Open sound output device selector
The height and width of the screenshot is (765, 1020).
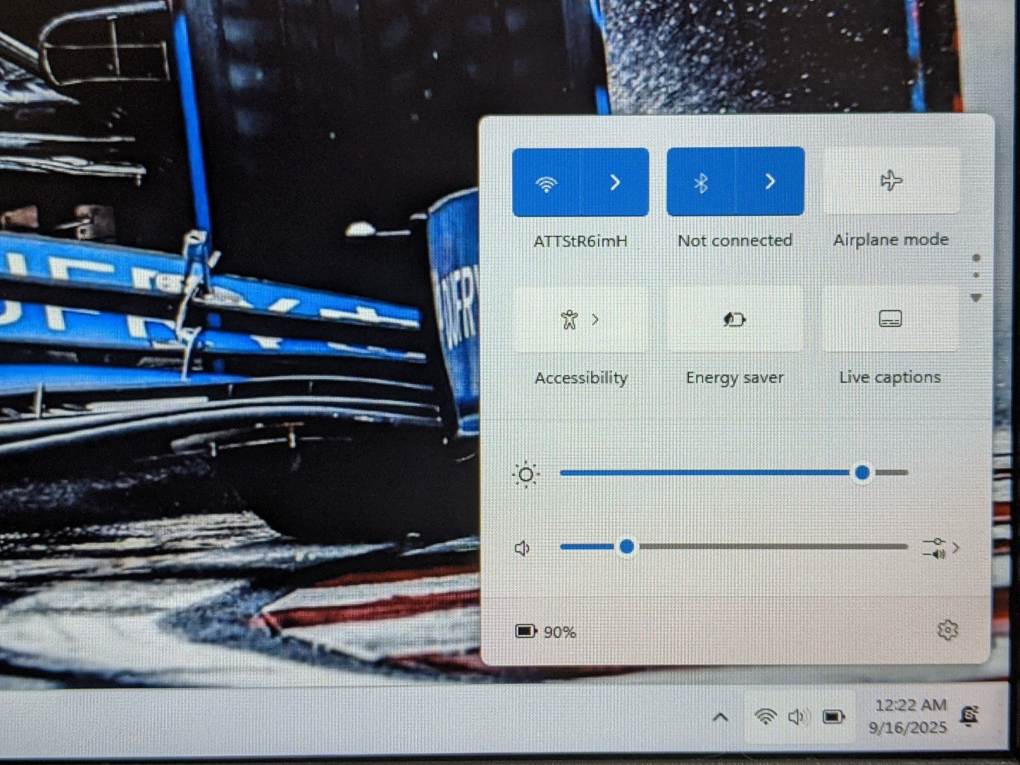pos(940,548)
